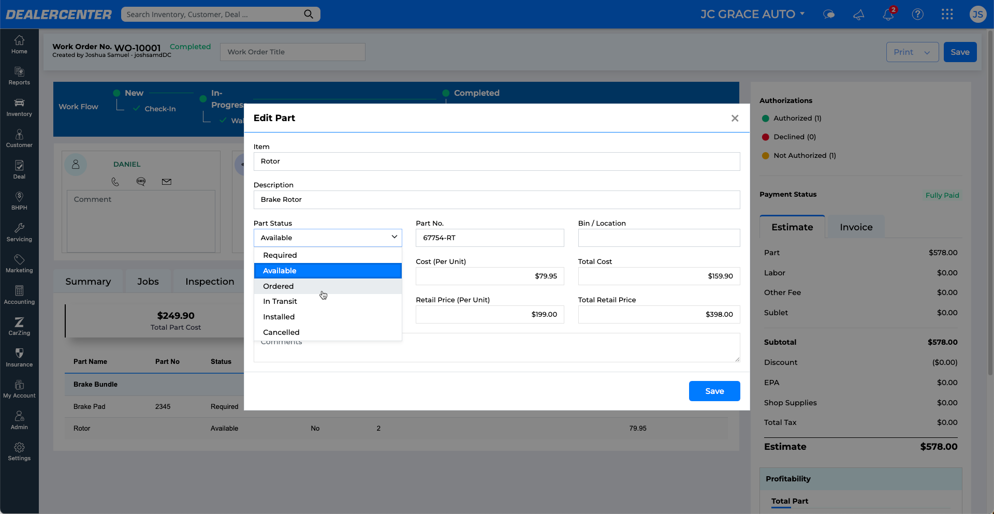This screenshot has width=994, height=514.
Task: Email Daniel via envelope icon
Action: (167, 182)
